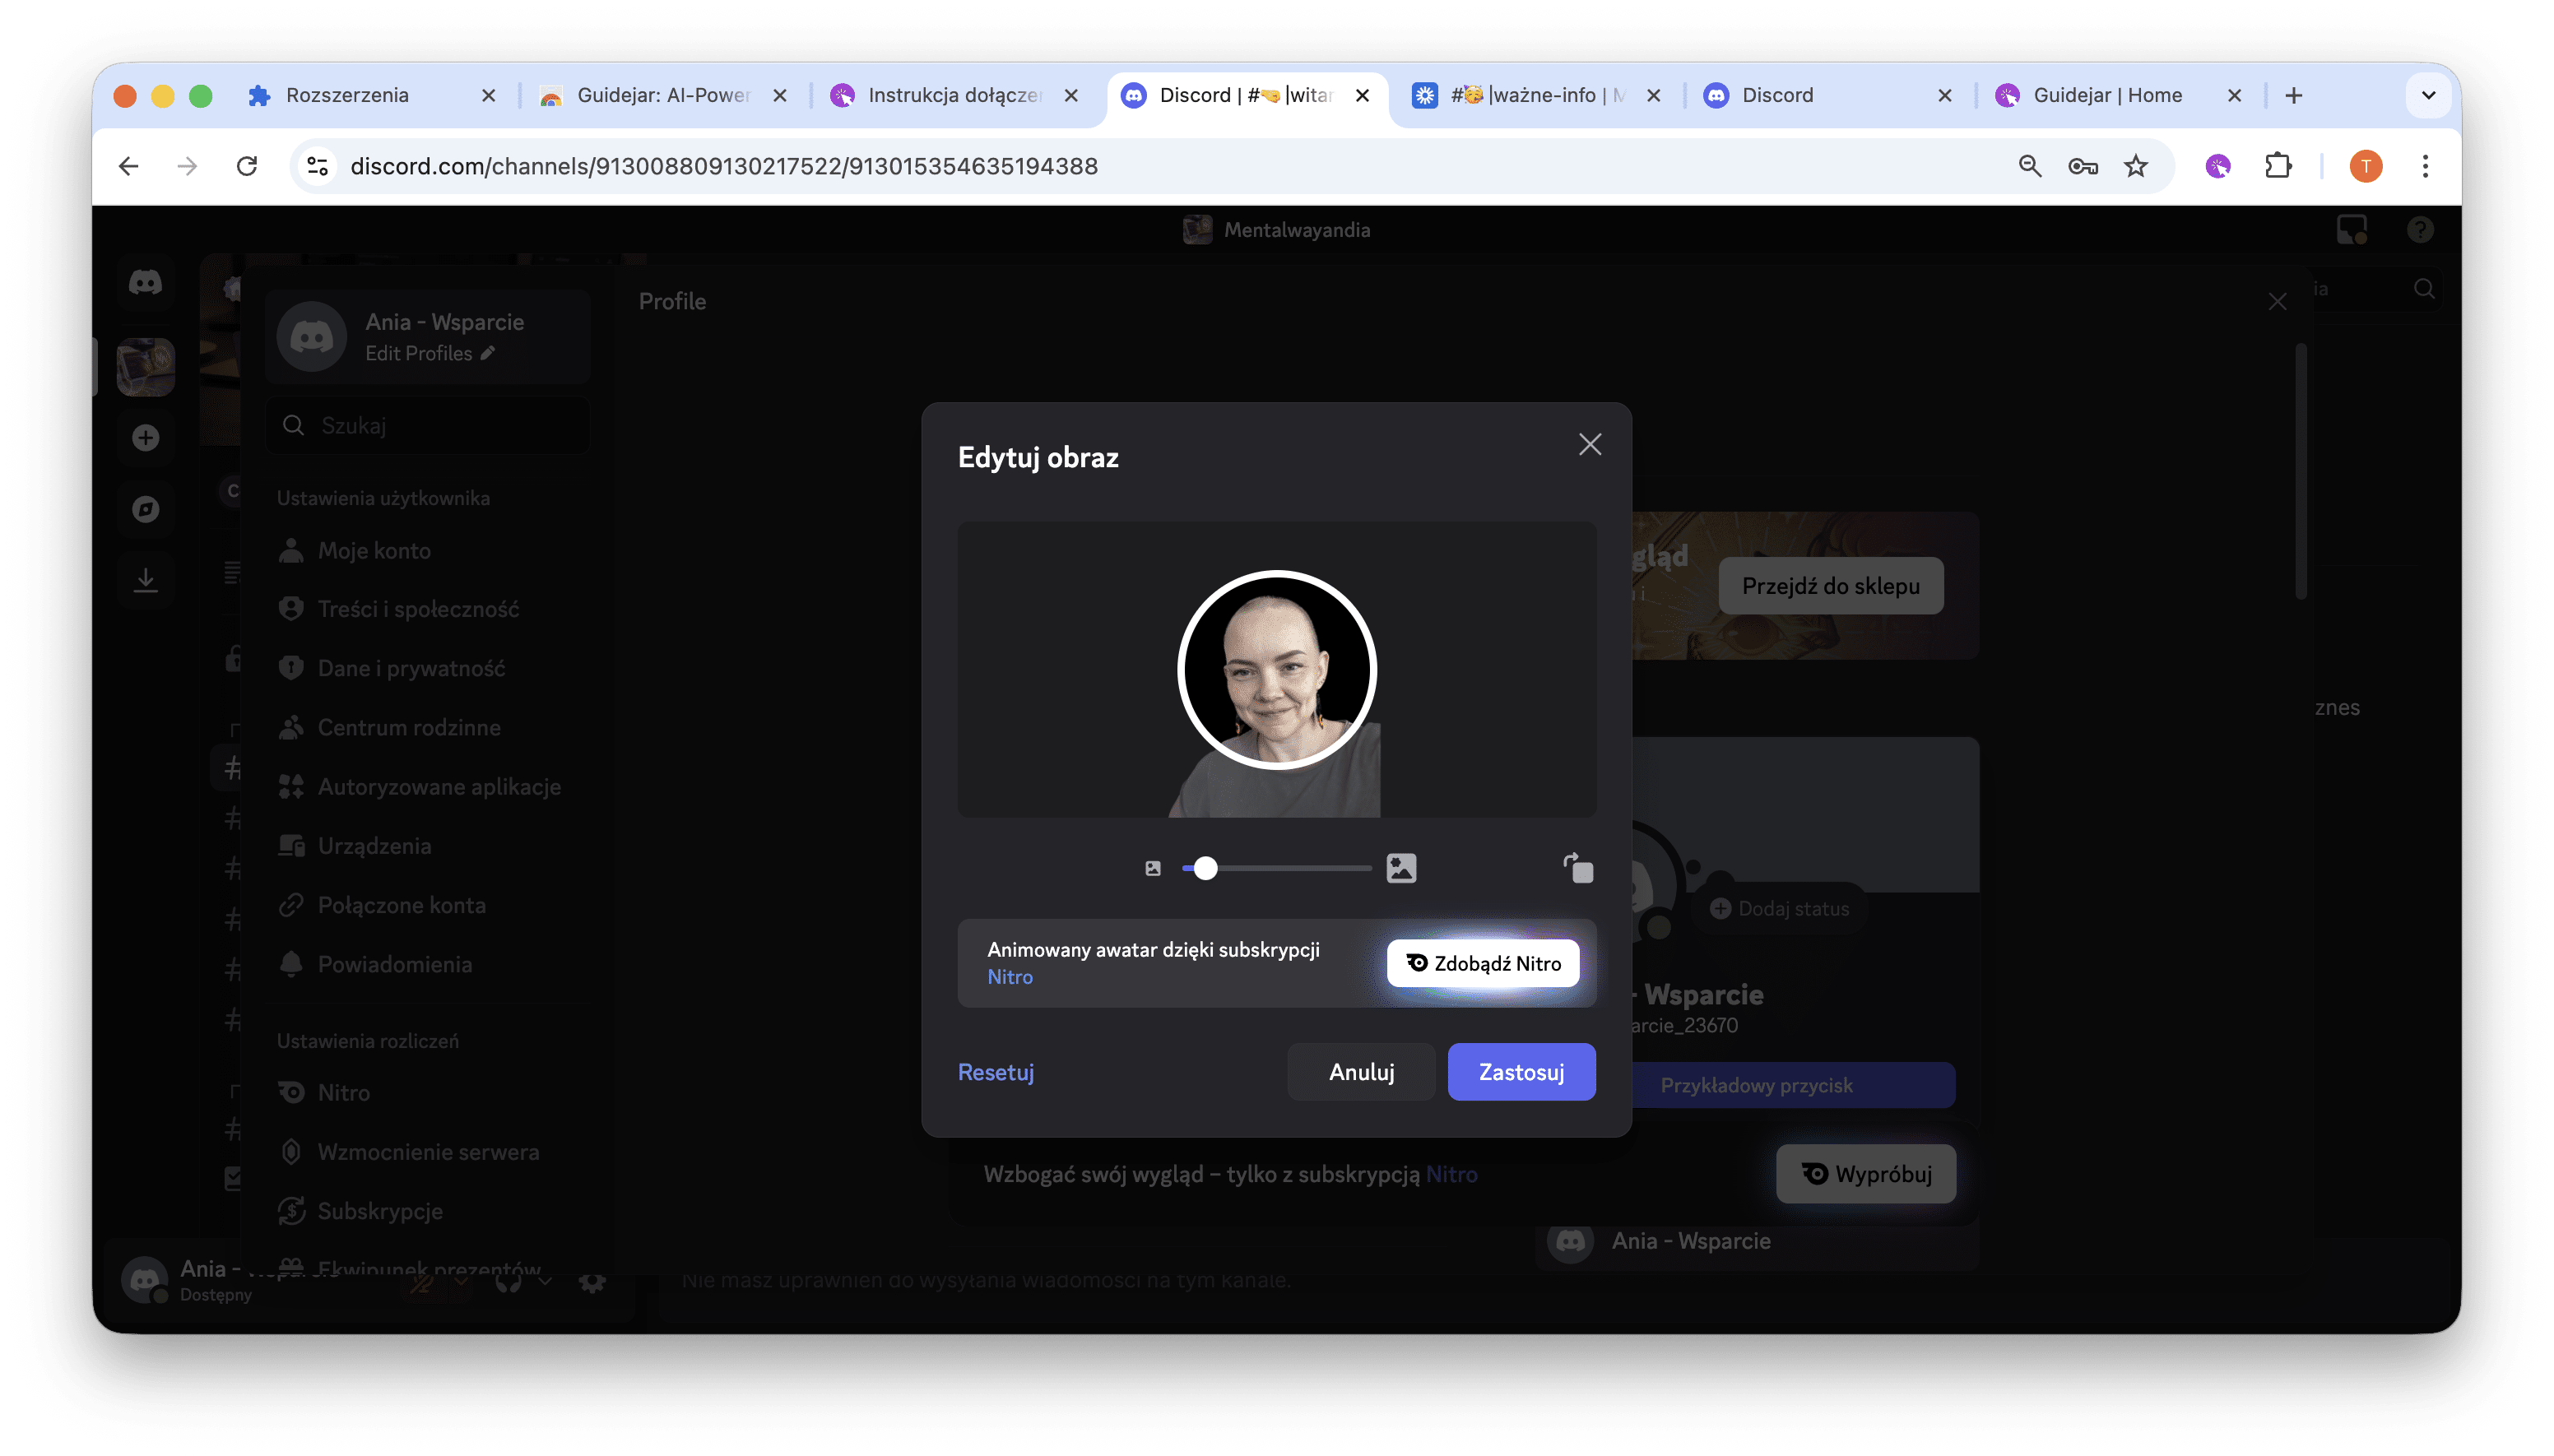Get Nitro with Zdobądź Nitro button
Image resolution: width=2554 pixels, height=1456 pixels.
coord(1483,963)
